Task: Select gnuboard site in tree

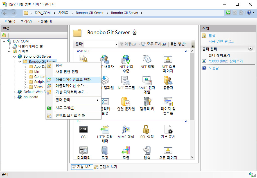Action: [31, 97]
